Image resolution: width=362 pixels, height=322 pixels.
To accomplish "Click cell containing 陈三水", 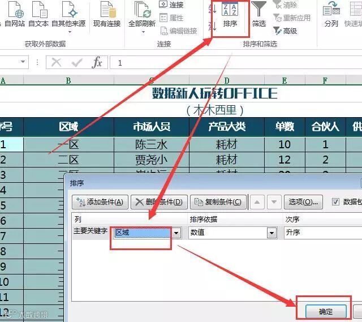I will click(x=152, y=145).
